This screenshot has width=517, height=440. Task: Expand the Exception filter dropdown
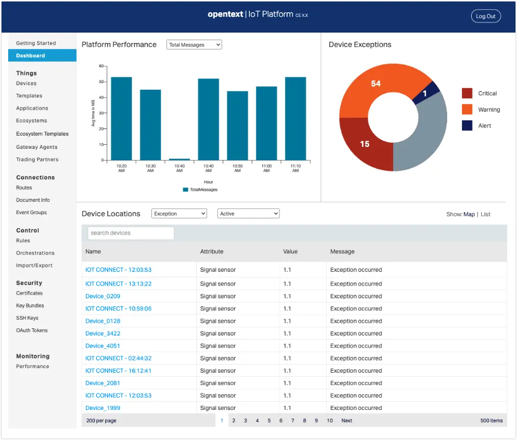[179, 214]
